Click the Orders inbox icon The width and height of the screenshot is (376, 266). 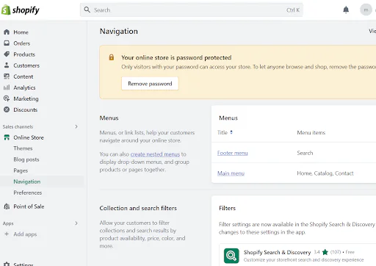7,43
